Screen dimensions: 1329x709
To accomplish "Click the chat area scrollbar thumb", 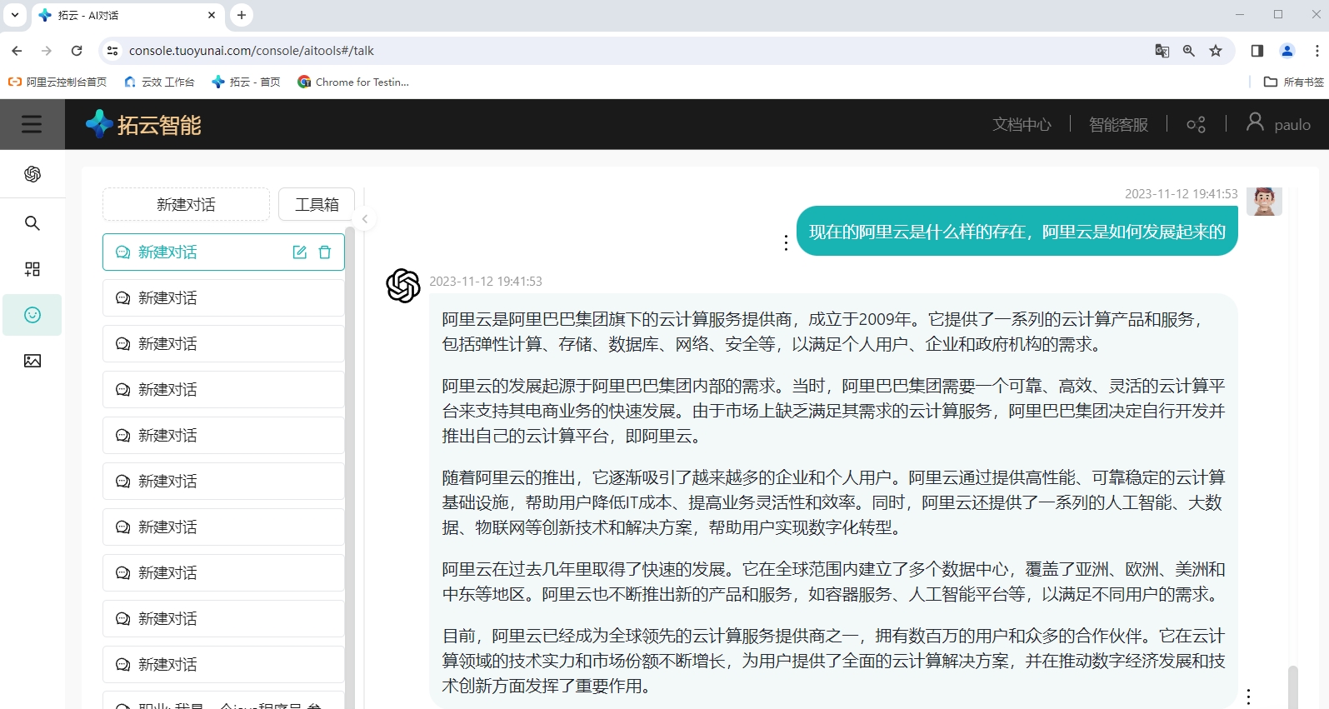I will [x=1292, y=687].
